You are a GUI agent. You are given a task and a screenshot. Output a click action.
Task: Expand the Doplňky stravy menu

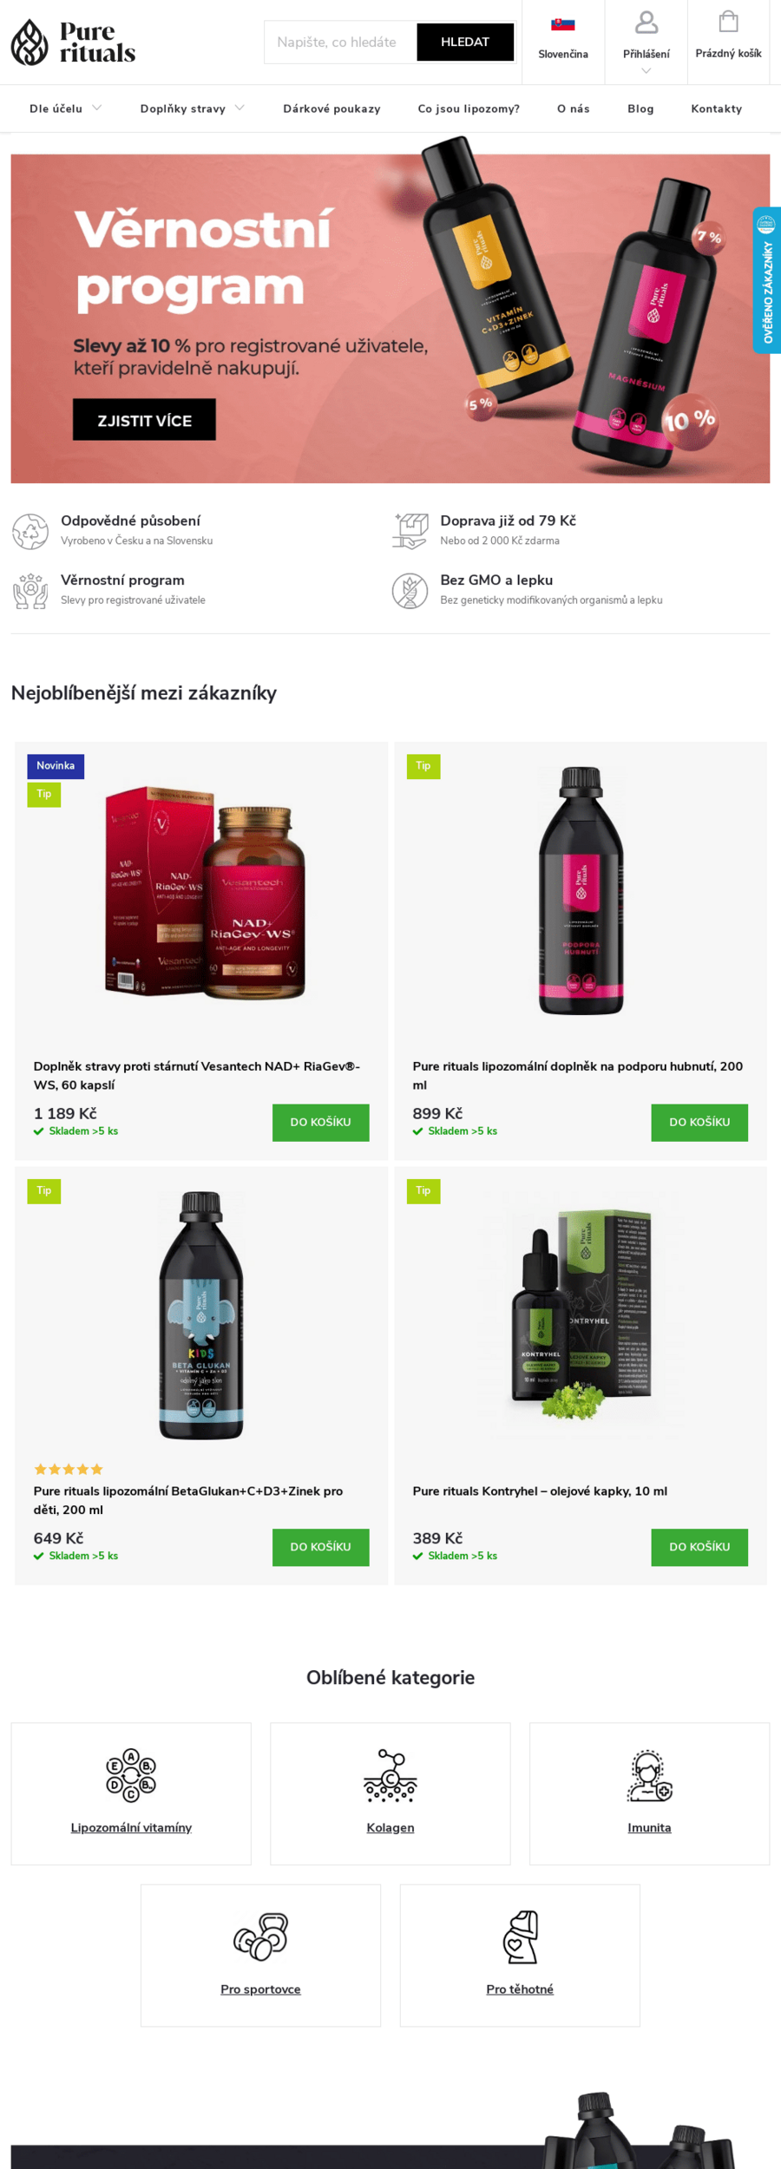pyautogui.click(x=193, y=108)
